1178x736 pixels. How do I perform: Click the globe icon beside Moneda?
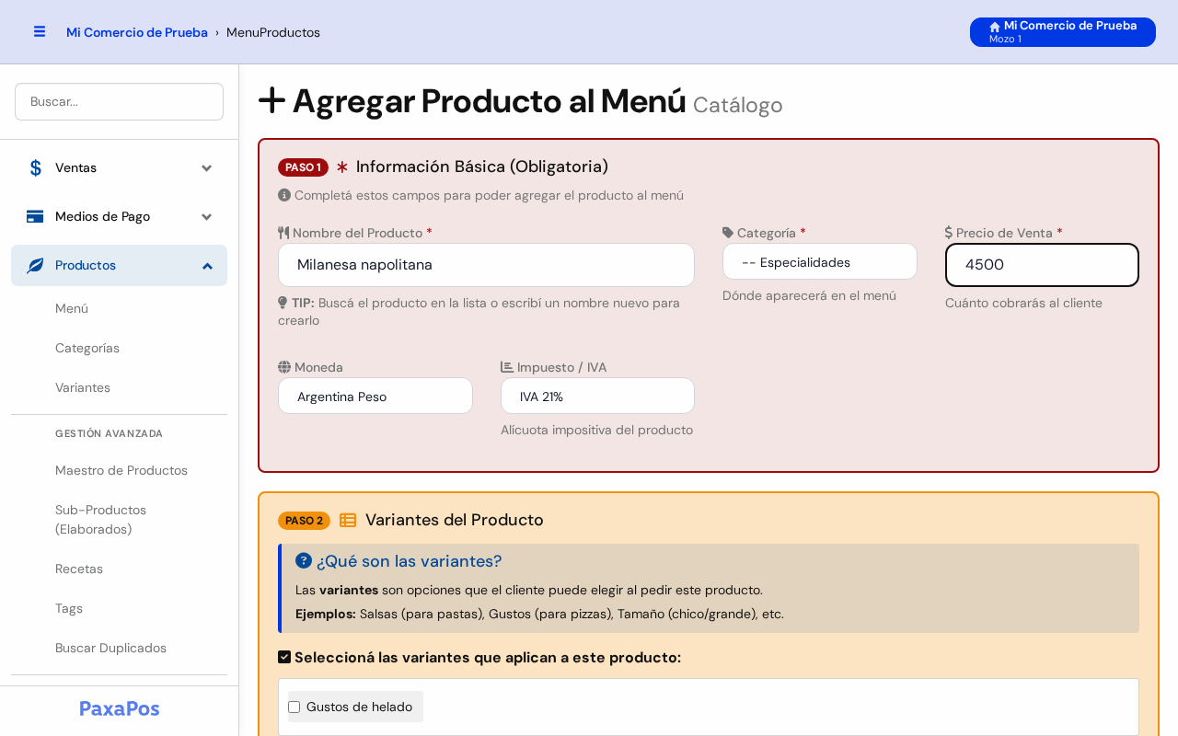(284, 367)
